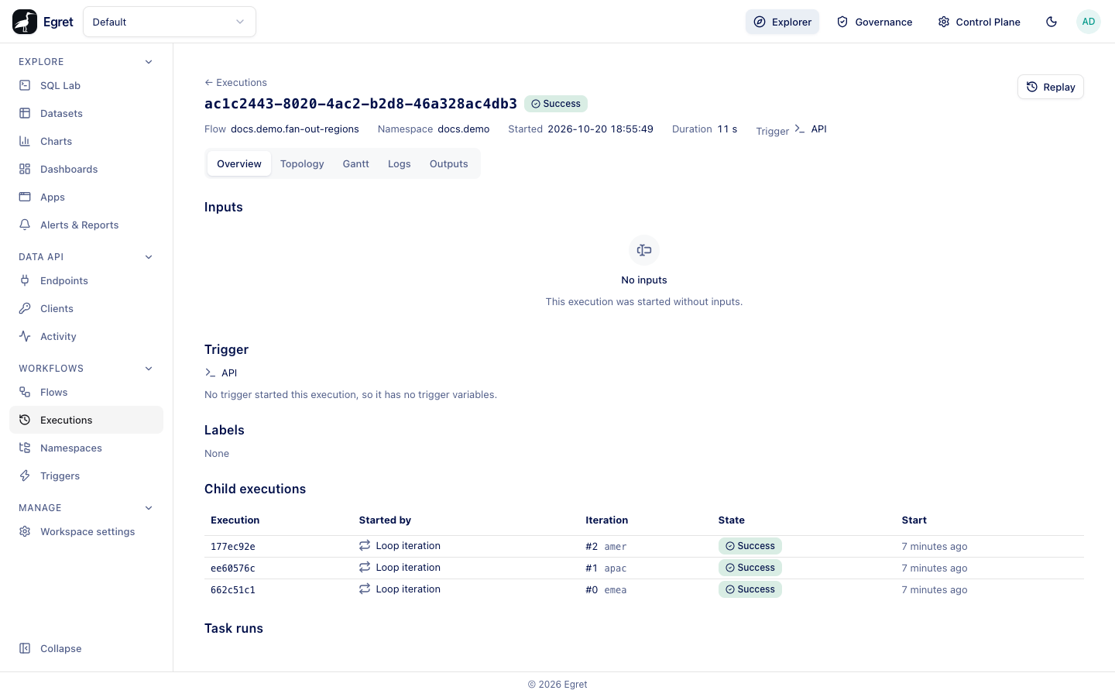Go back to Executions list
The image size is (1115, 697).
click(x=235, y=82)
